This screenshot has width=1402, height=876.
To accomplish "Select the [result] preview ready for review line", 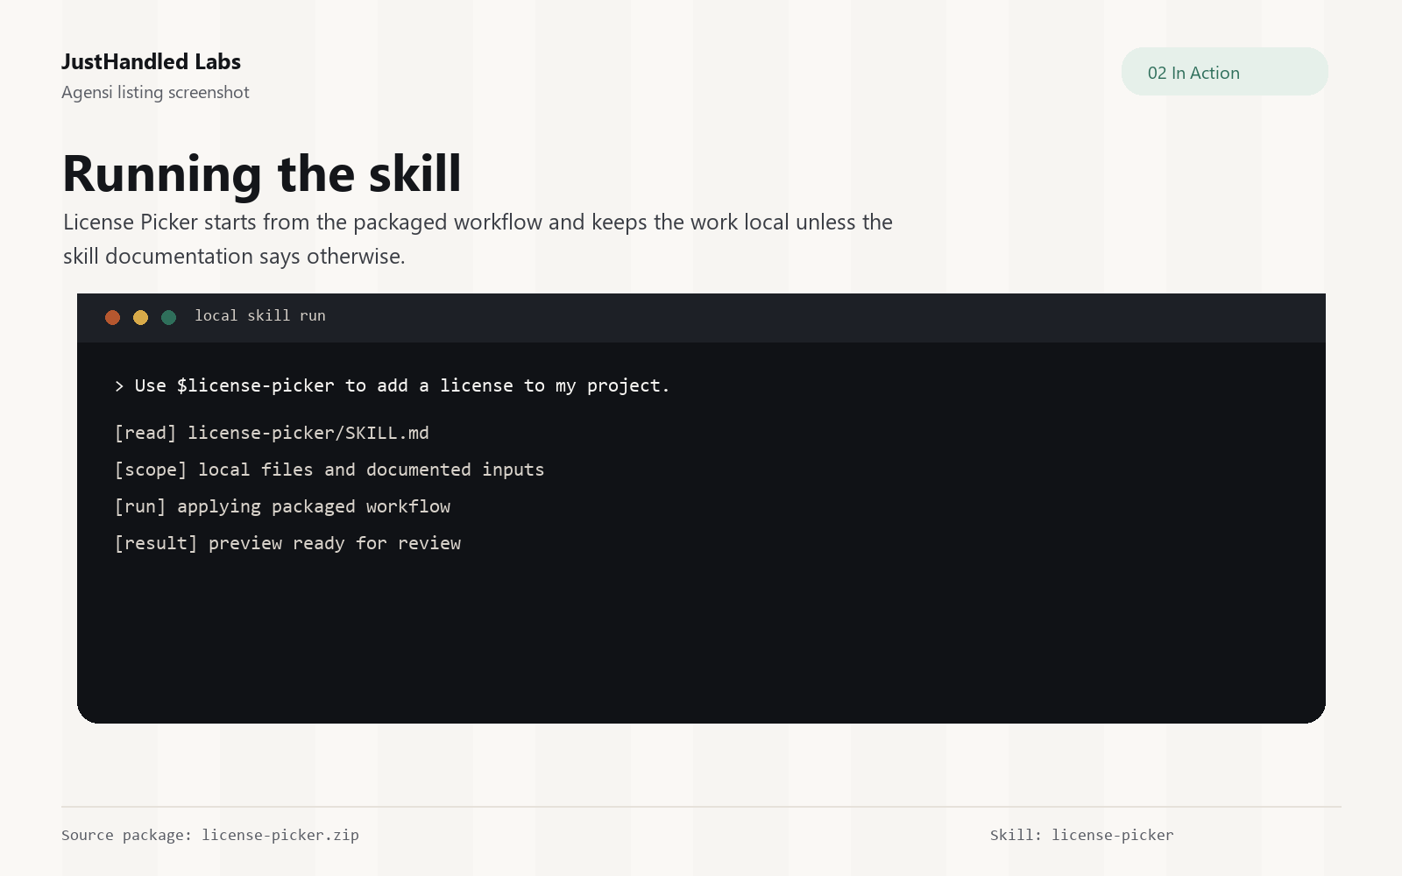I will 287,544.
